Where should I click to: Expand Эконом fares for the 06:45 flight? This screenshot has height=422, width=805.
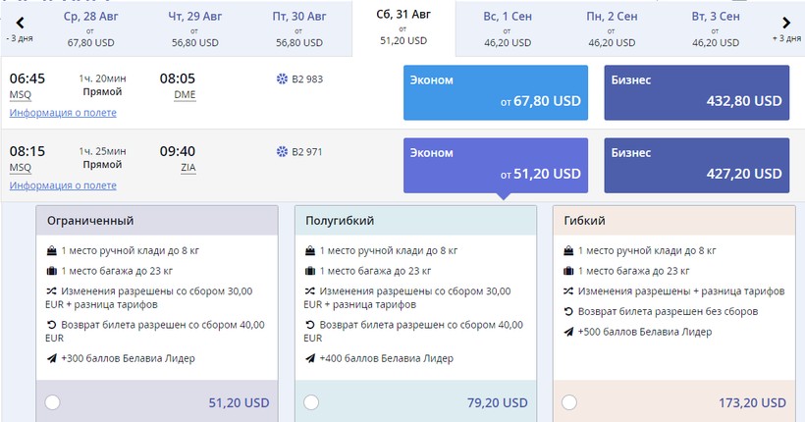click(496, 92)
